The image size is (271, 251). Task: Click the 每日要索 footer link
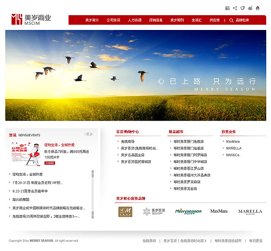(x=255, y=241)
